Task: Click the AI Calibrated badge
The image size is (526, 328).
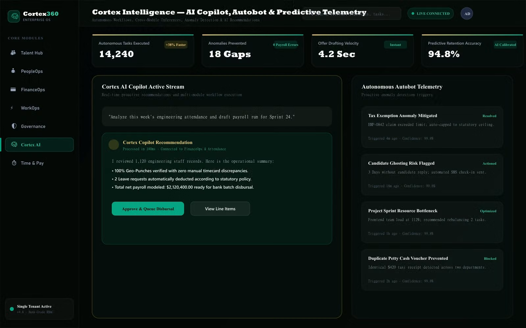Action: coord(505,45)
